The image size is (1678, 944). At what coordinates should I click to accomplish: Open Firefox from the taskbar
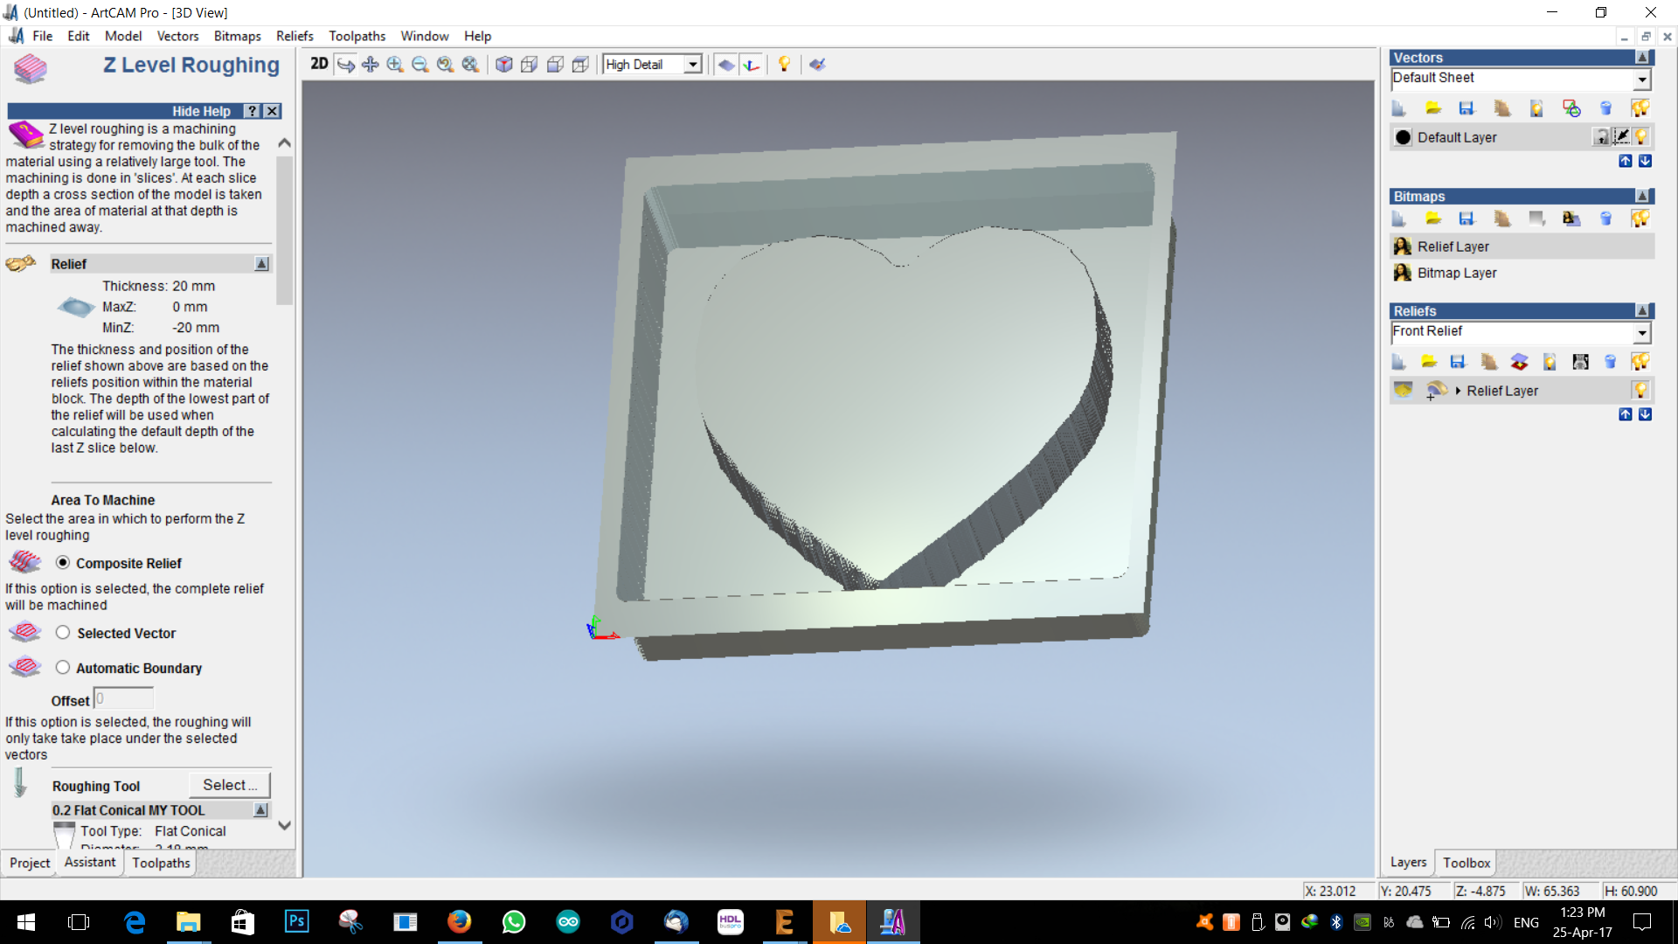pyautogui.click(x=459, y=922)
